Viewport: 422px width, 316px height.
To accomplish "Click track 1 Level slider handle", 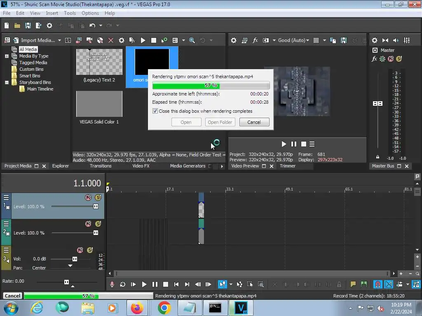I will pyautogui.click(x=96, y=207).
